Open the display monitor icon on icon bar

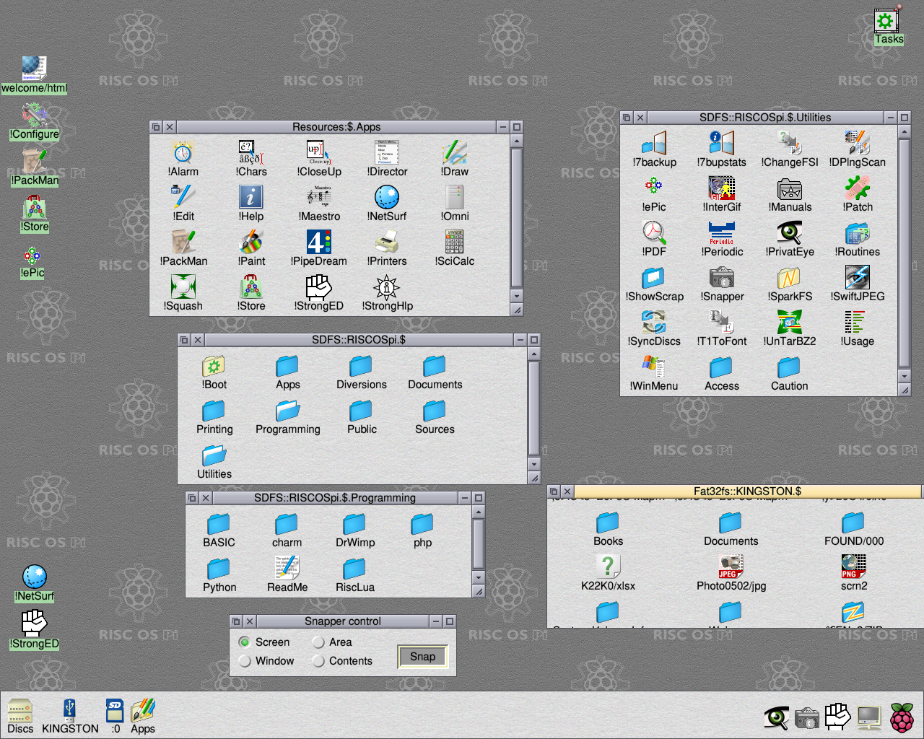point(869,718)
